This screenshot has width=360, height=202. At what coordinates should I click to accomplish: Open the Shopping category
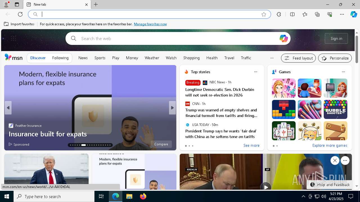coord(191,58)
